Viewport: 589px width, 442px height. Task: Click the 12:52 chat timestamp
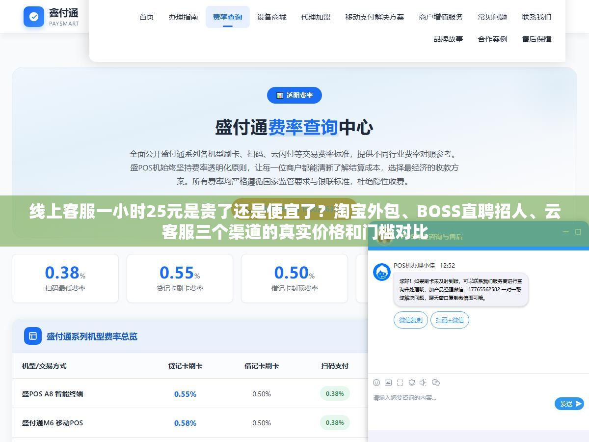pyautogui.click(x=447, y=265)
